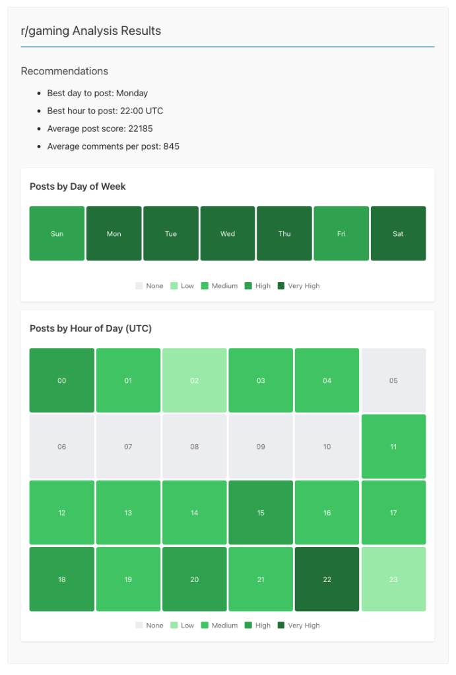Select the hour 05 gray cell
This screenshot has width=456, height=675.
(x=393, y=380)
